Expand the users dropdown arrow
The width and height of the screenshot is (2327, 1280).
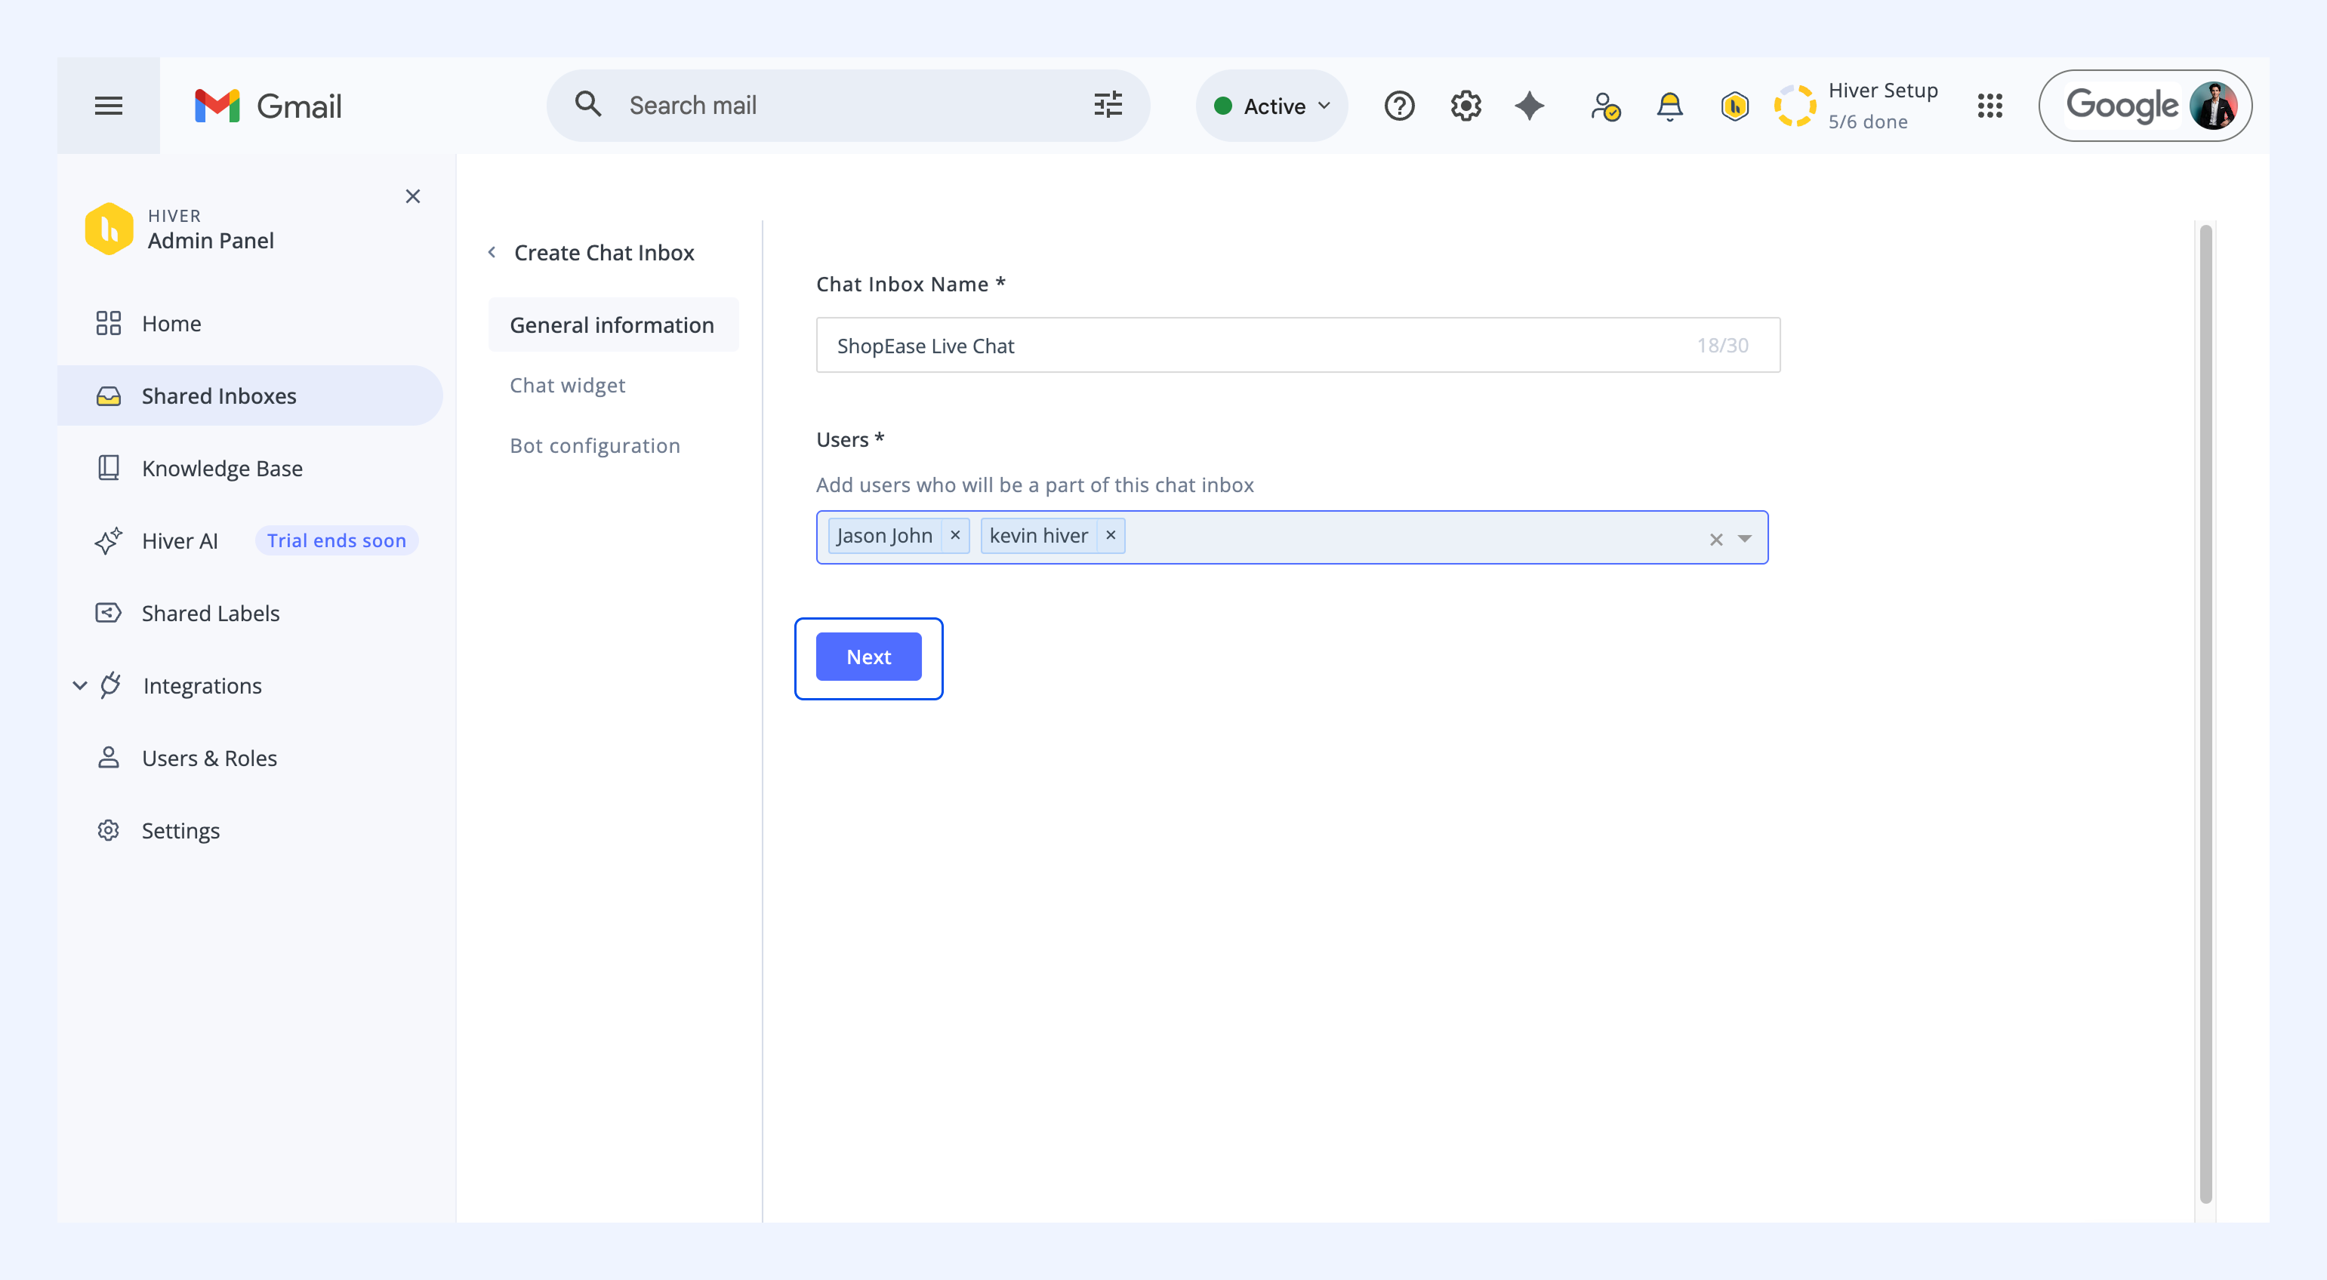pos(1744,538)
